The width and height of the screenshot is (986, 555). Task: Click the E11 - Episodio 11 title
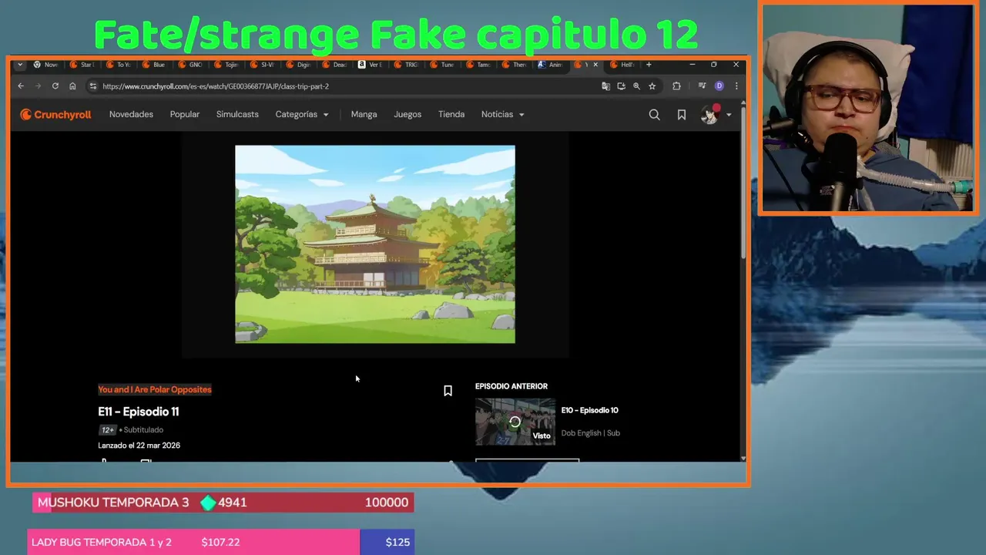[139, 412]
